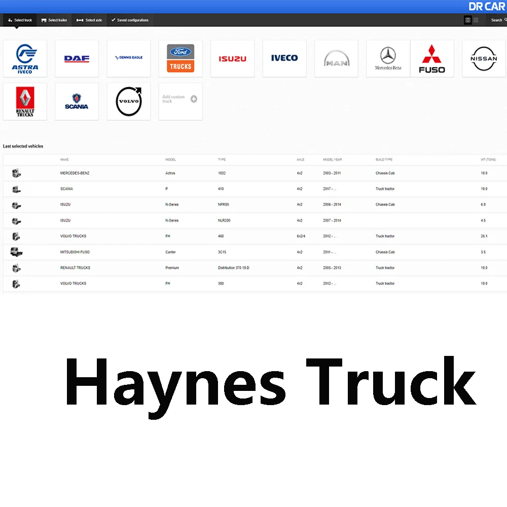Select the Dennis Eagle brand tile
This screenshot has height=507, width=507.
click(129, 58)
